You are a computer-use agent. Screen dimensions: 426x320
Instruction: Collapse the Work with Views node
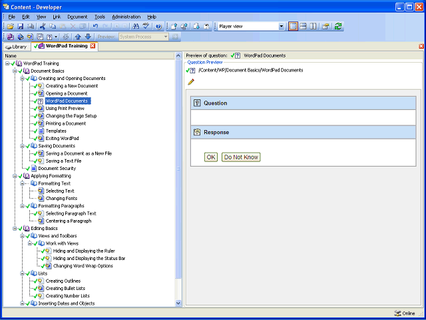[30, 243]
